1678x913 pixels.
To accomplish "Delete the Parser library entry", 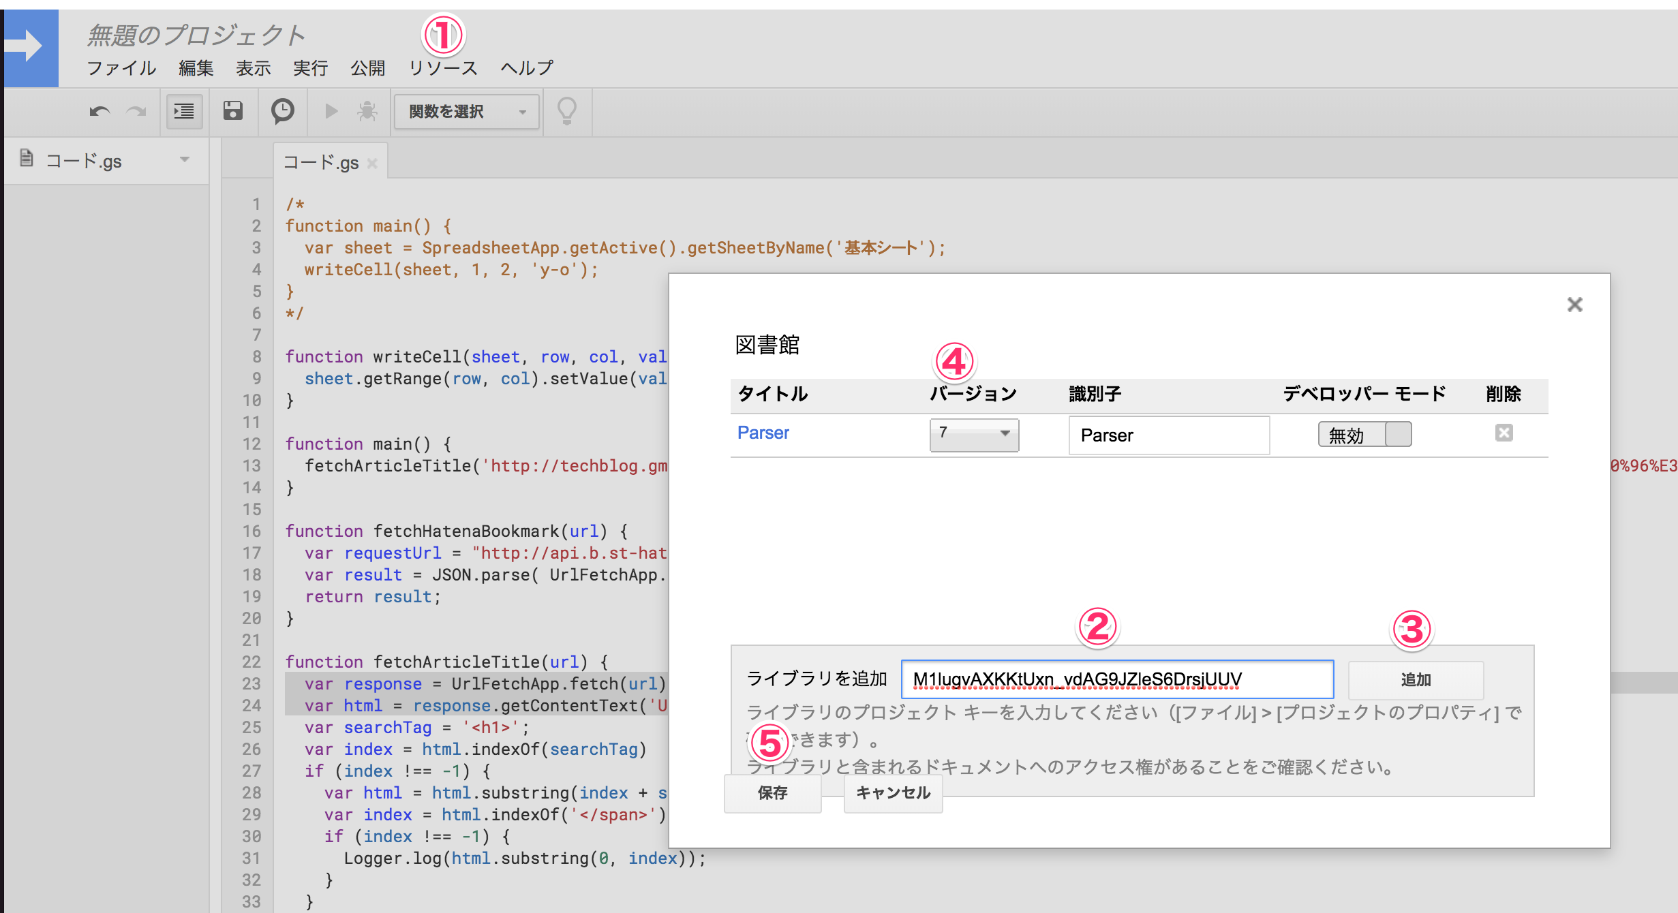I will click(x=1504, y=433).
